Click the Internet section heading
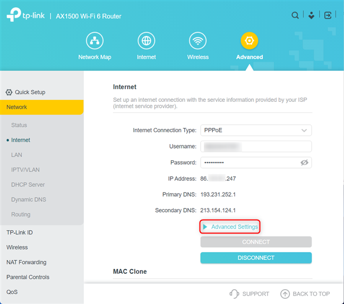The height and width of the screenshot is (304, 344). pos(125,87)
